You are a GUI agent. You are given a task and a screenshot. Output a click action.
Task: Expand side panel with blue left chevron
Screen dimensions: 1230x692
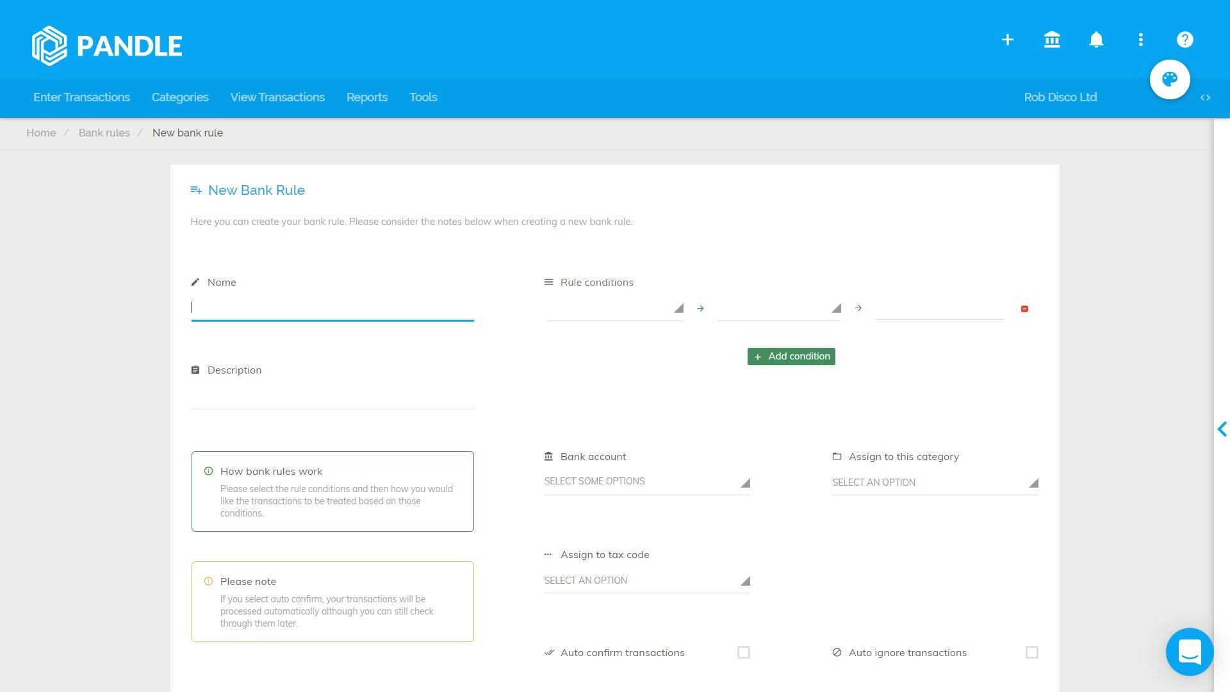click(x=1222, y=429)
